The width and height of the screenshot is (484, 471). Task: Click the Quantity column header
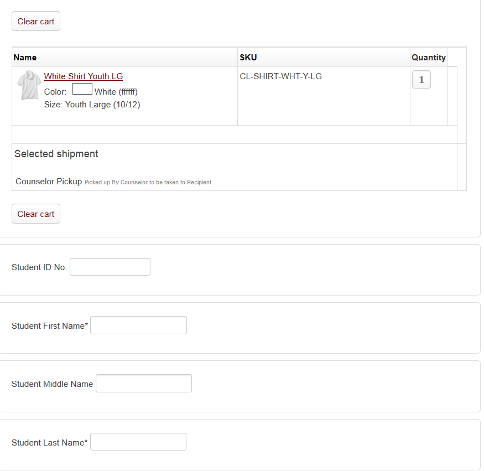(x=429, y=57)
